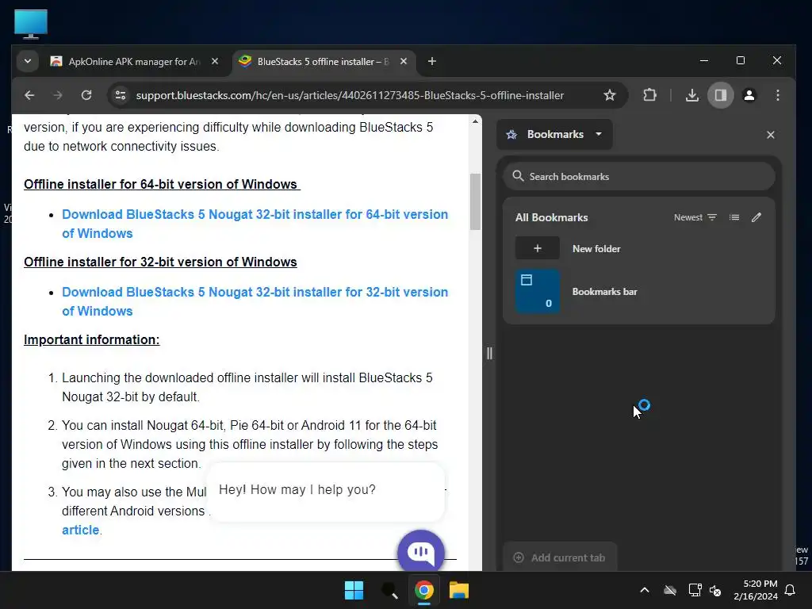
Task: Open the Extensions puzzle icon
Action: point(649,95)
